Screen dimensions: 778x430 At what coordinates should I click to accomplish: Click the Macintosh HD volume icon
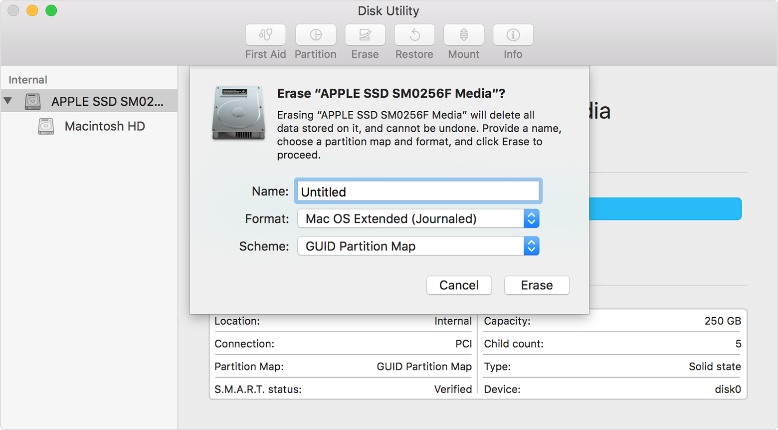click(46, 126)
